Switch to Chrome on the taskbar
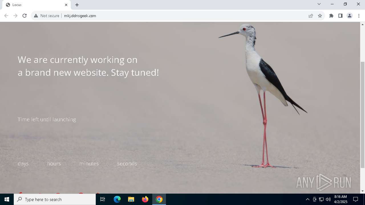 159,199
